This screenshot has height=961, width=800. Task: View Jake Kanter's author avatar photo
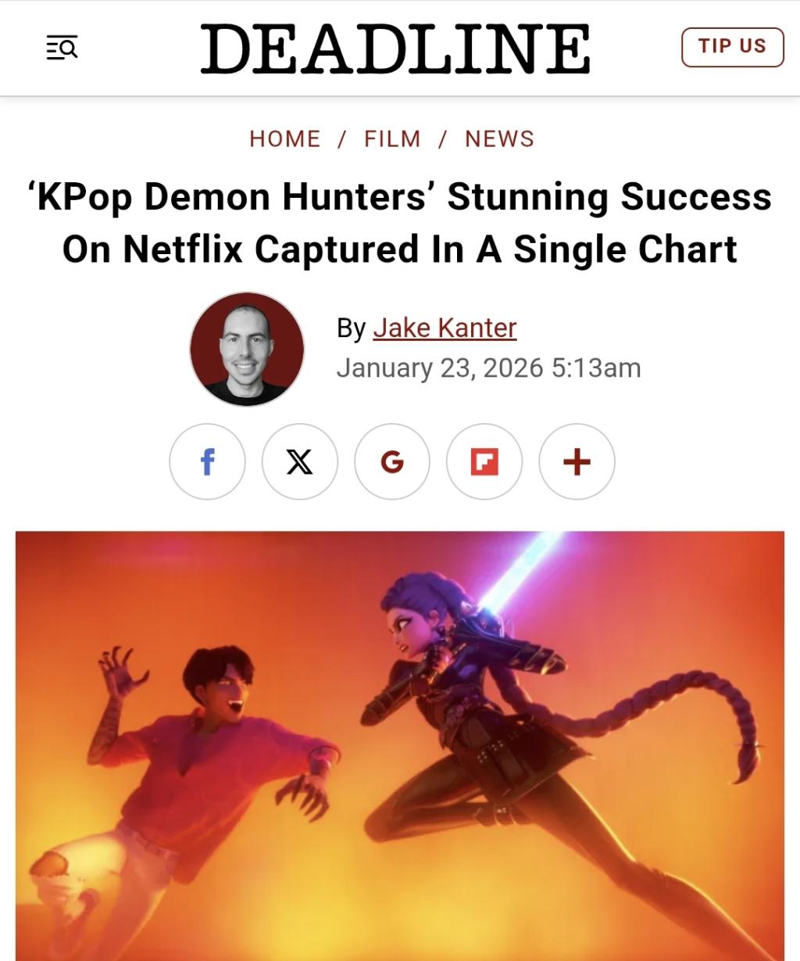coord(247,350)
